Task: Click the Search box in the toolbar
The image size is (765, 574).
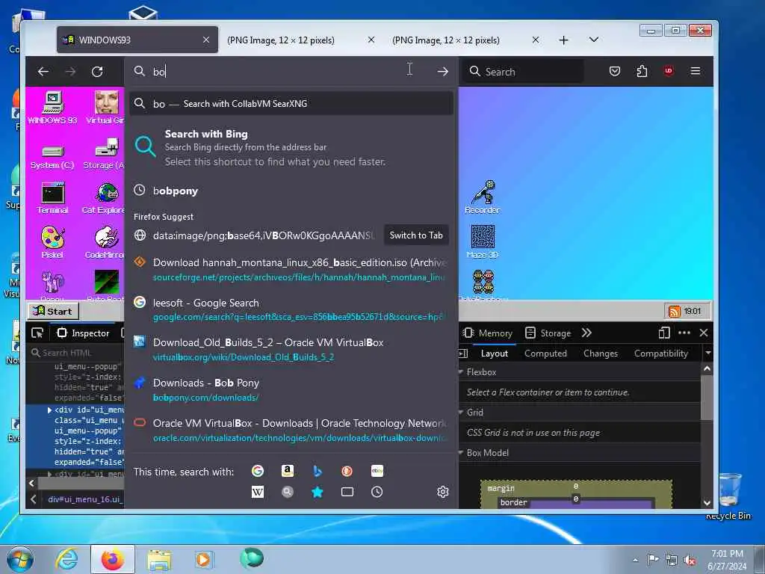Action: point(523,72)
